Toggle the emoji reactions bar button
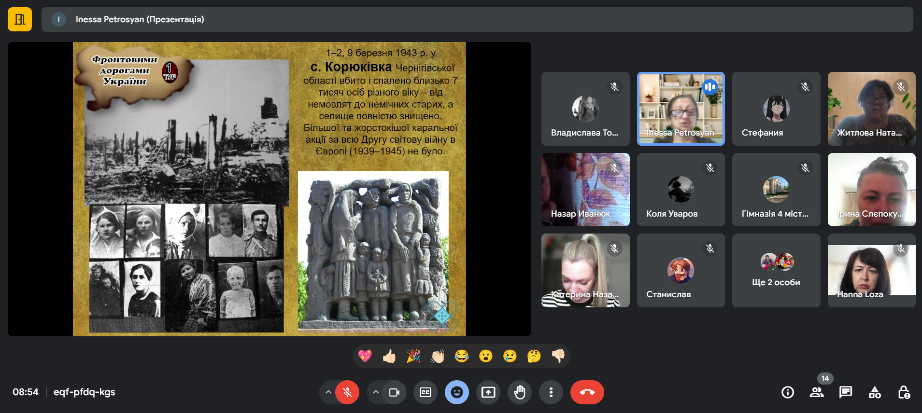The height and width of the screenshot is (413, 922). (456, 392)
